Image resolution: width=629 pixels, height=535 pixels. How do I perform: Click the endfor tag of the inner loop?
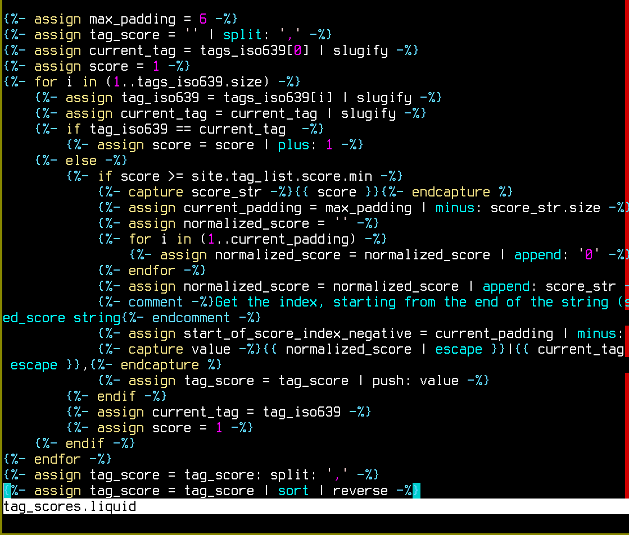coord(152,270)
